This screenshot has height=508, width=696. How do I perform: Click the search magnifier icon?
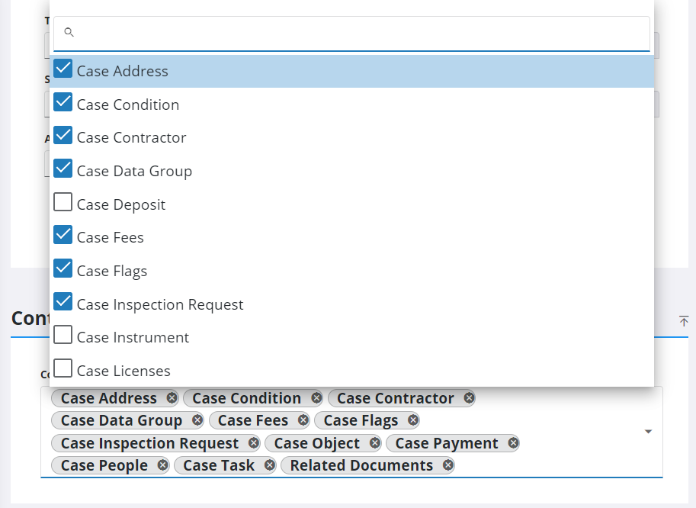69,32
